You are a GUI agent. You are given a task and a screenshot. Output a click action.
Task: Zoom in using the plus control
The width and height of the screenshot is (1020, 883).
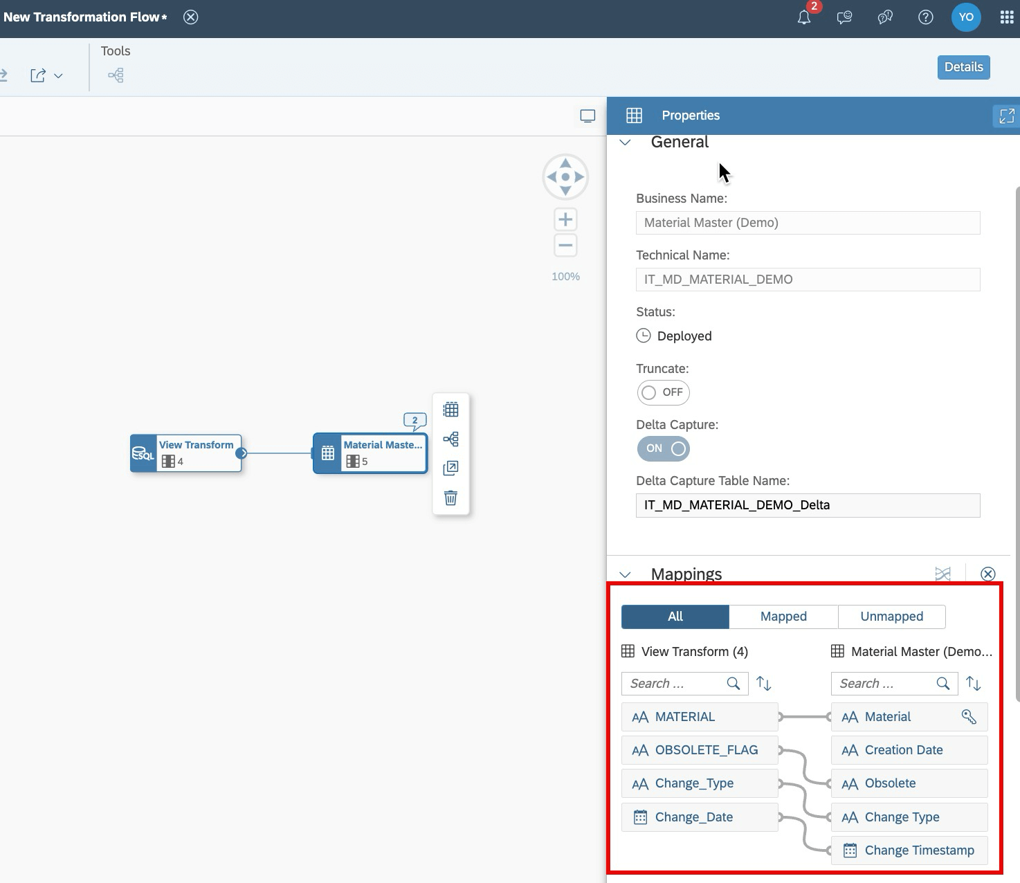pyautogui.click(x=565, y=219)
